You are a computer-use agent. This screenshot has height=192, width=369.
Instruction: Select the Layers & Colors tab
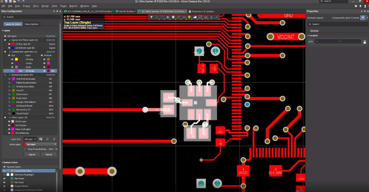13,24
